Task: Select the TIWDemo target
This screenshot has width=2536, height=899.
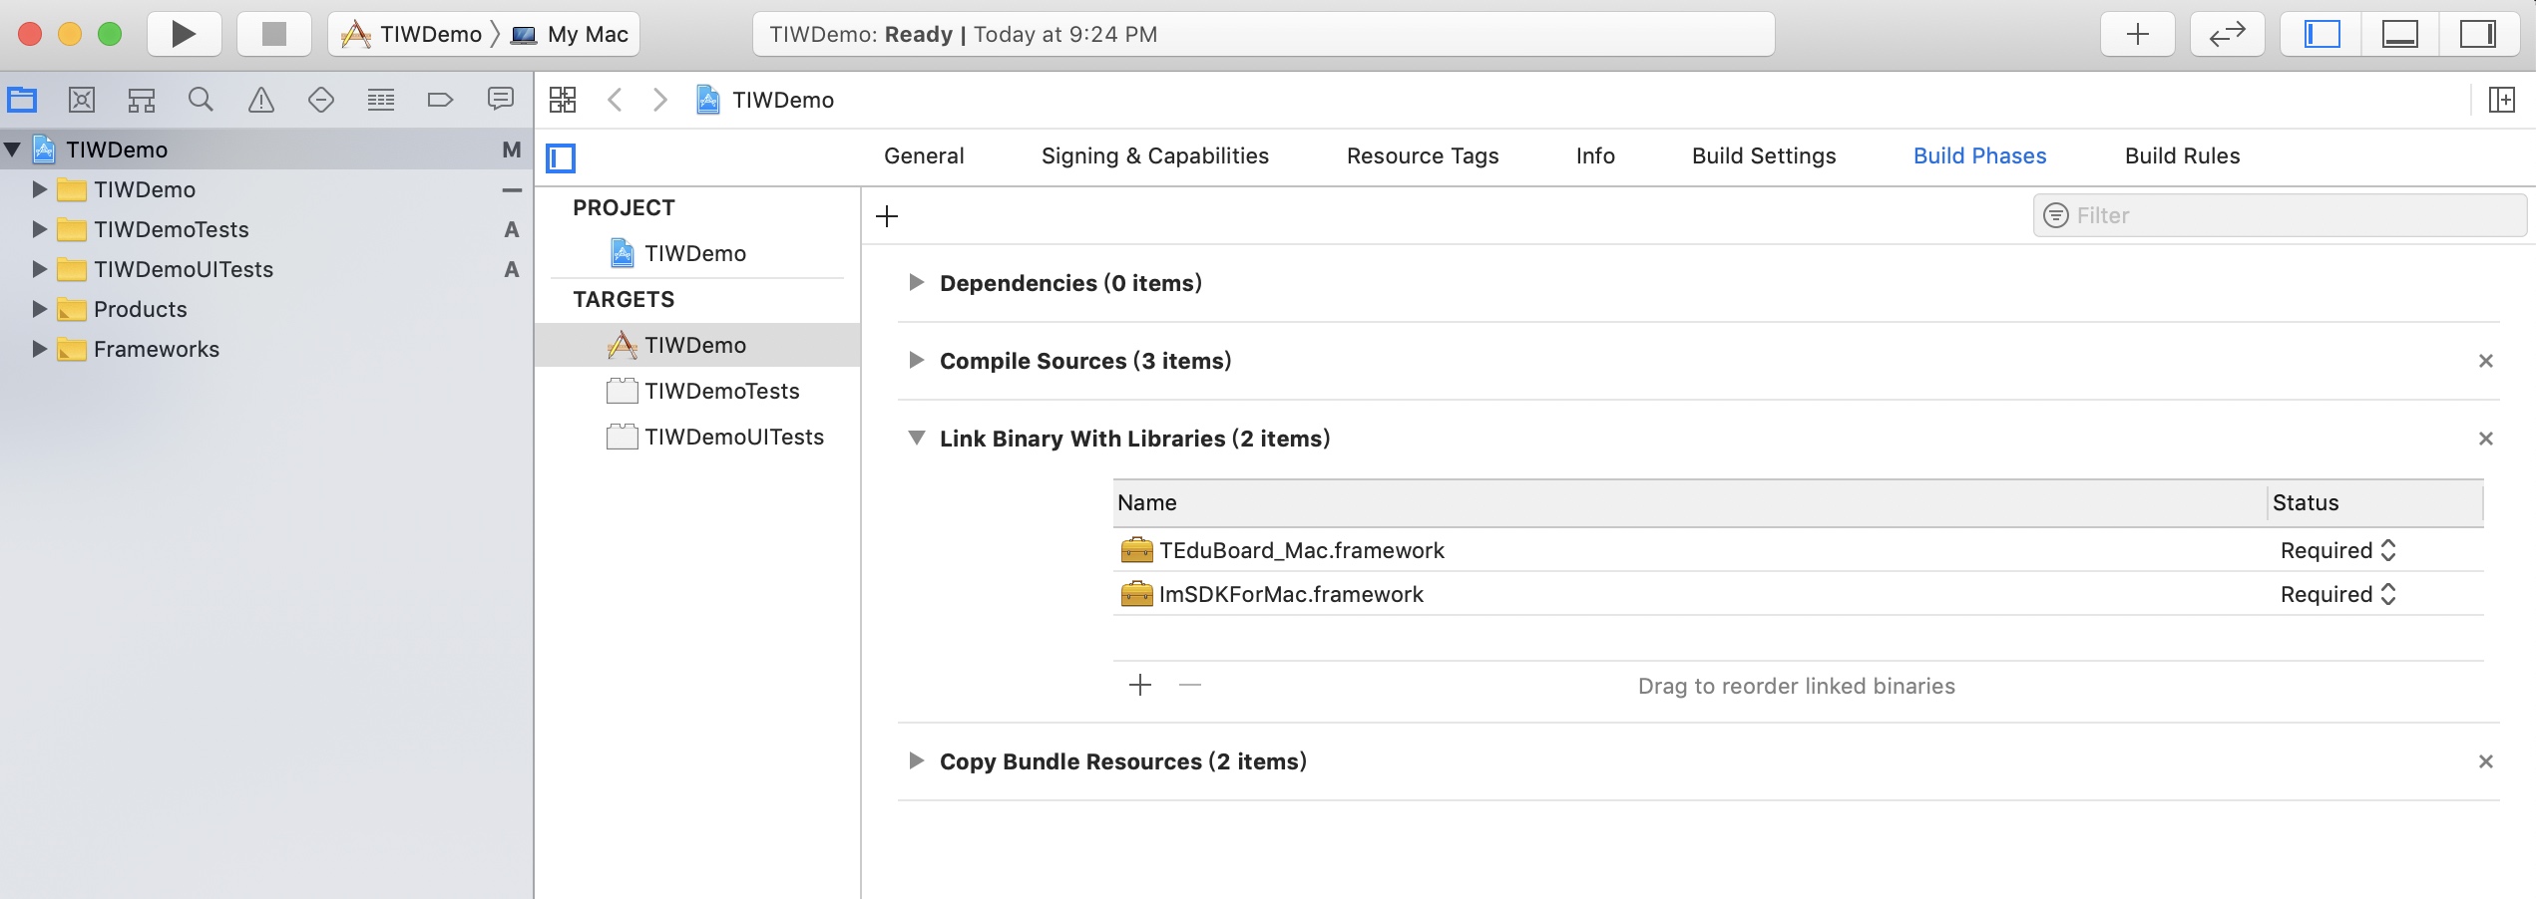Action: 697,345
